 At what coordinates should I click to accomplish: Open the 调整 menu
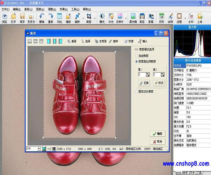click(x=52, y=9)
